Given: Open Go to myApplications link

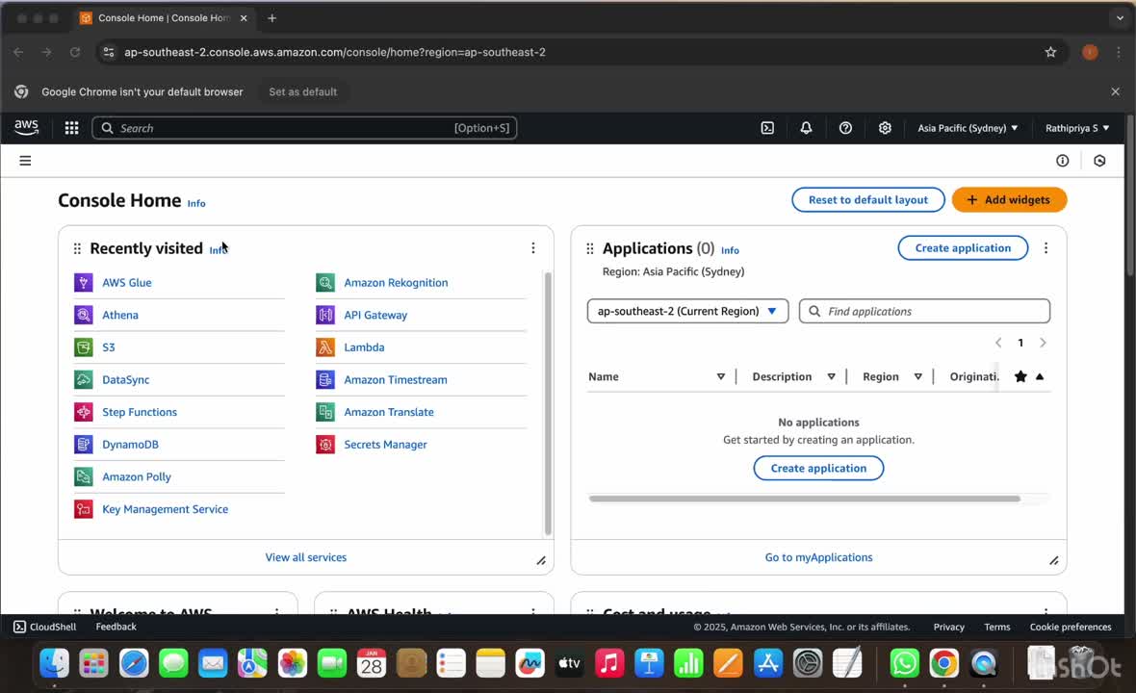Looking at the screenshot, I should tap(818, 557).
